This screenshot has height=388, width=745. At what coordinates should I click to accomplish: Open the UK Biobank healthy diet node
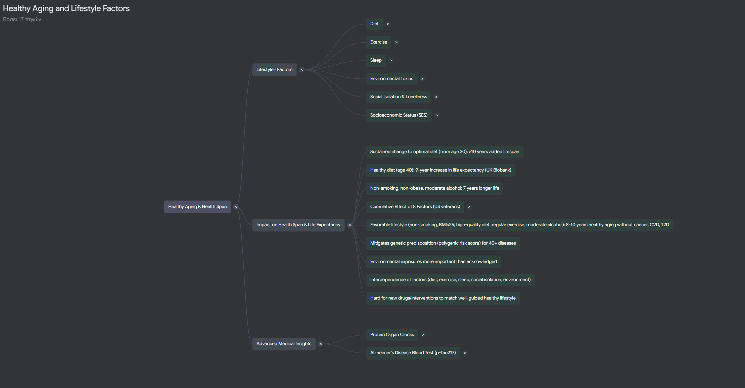(440, 170)
